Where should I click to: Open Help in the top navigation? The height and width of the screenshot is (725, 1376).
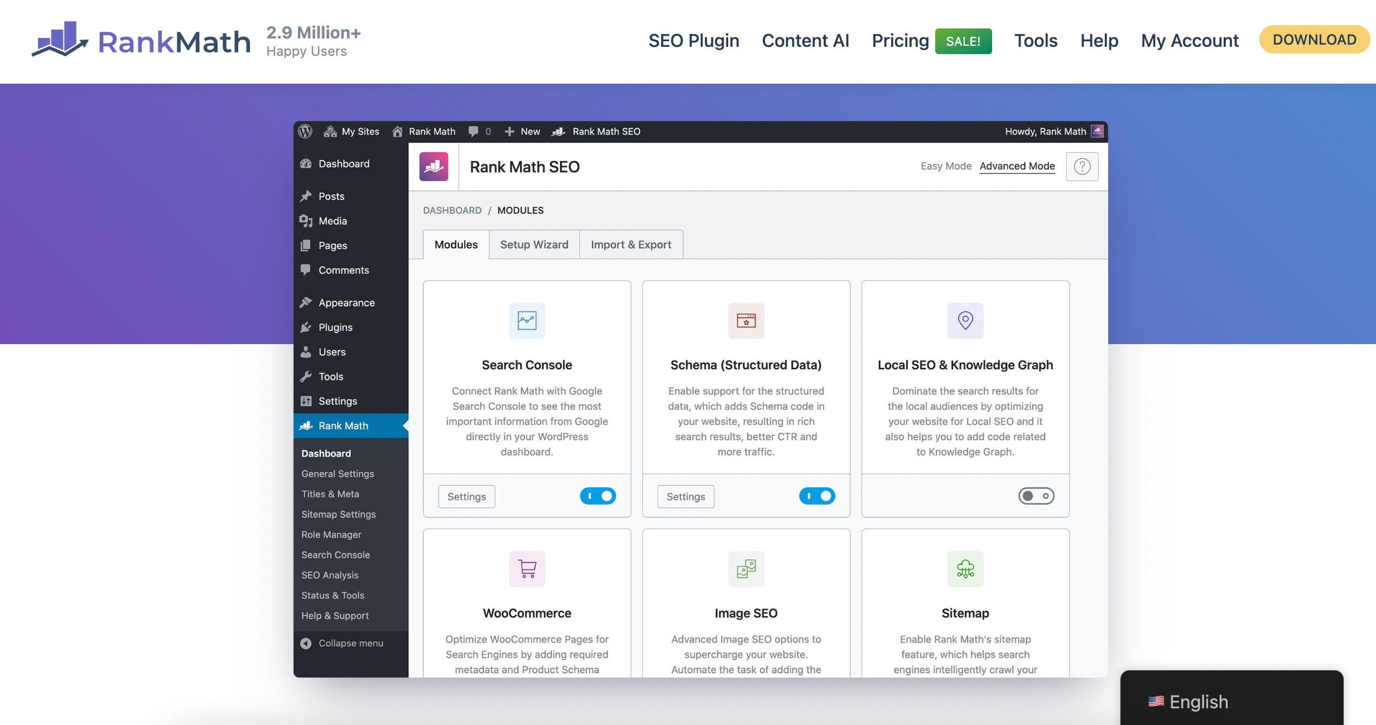(1099, 41)
